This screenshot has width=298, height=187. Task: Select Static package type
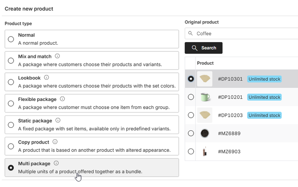click(x=11, y=125)
